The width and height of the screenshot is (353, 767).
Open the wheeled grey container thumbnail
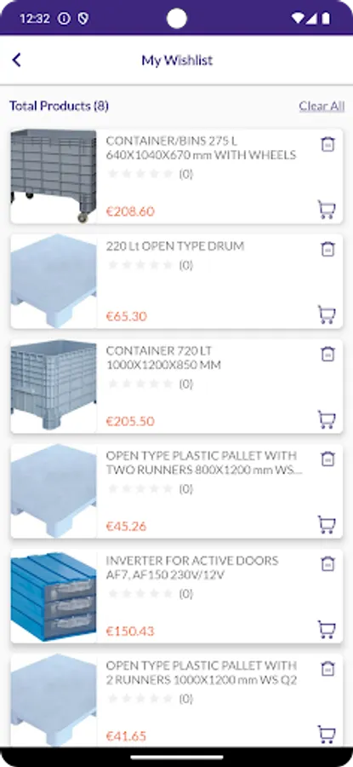click(54, 176)
